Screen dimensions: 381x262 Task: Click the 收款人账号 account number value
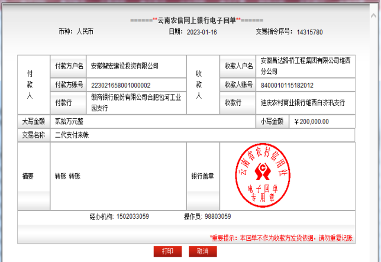click(287, 85)
